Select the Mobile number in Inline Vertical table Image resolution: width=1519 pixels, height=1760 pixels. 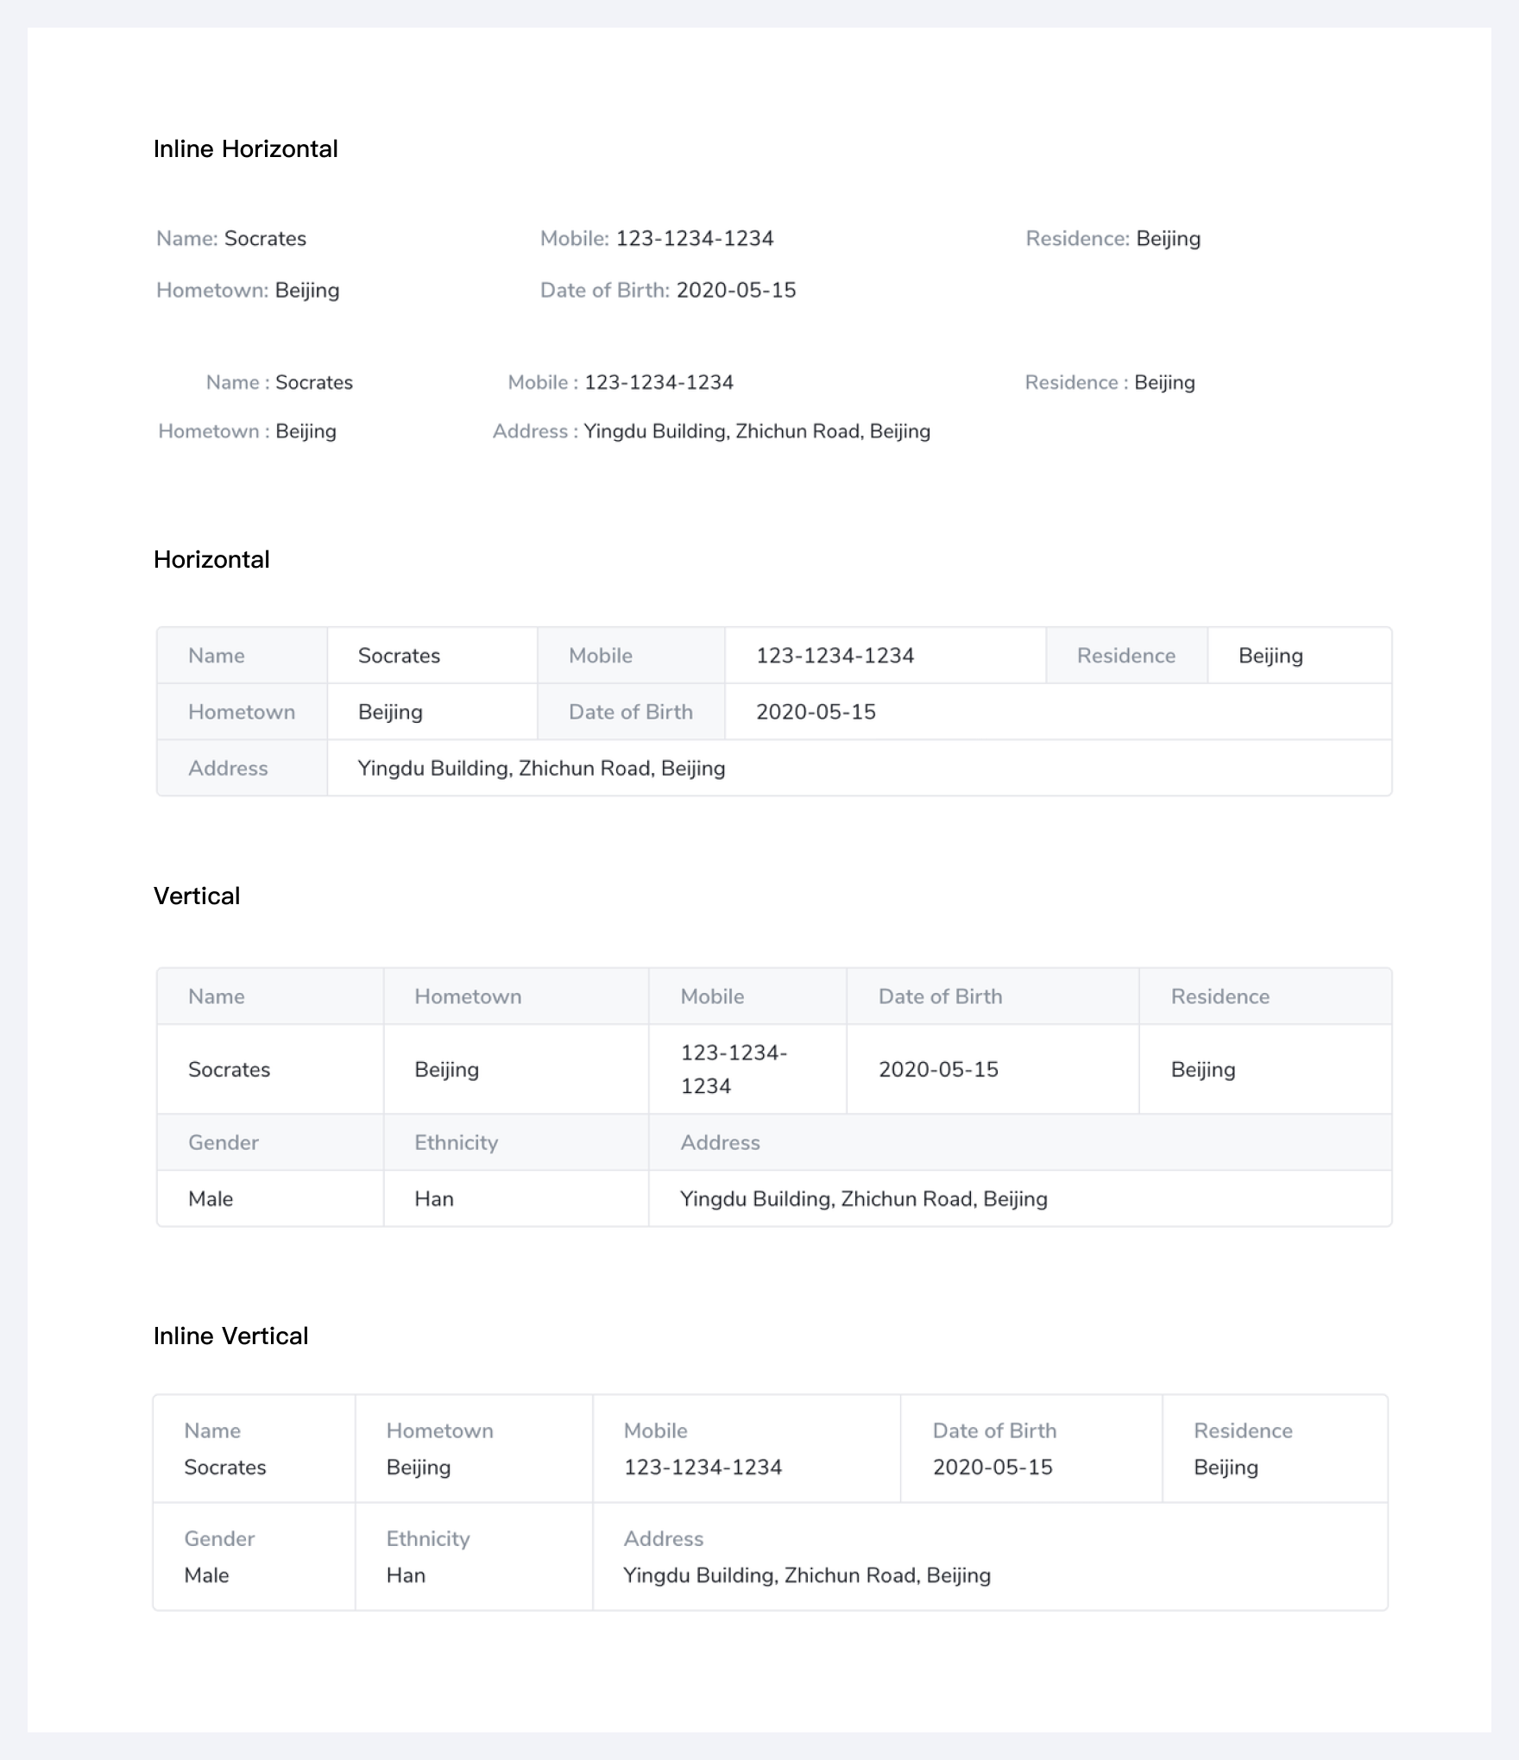703,1468
